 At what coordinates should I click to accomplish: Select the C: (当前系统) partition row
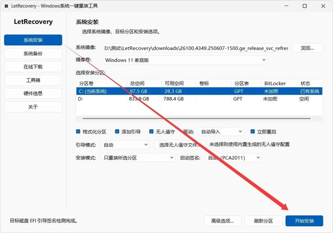(199, 91)
